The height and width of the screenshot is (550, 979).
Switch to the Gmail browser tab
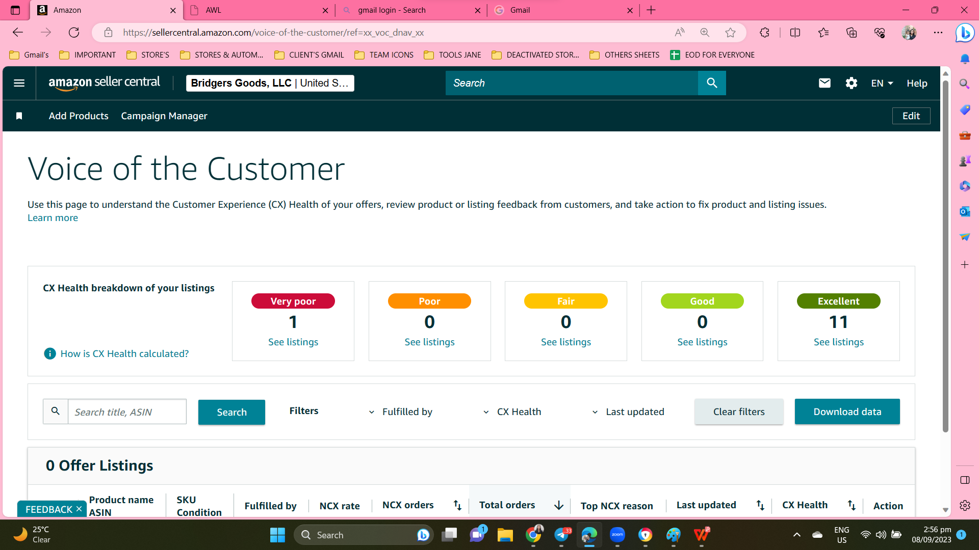point(563,10)
